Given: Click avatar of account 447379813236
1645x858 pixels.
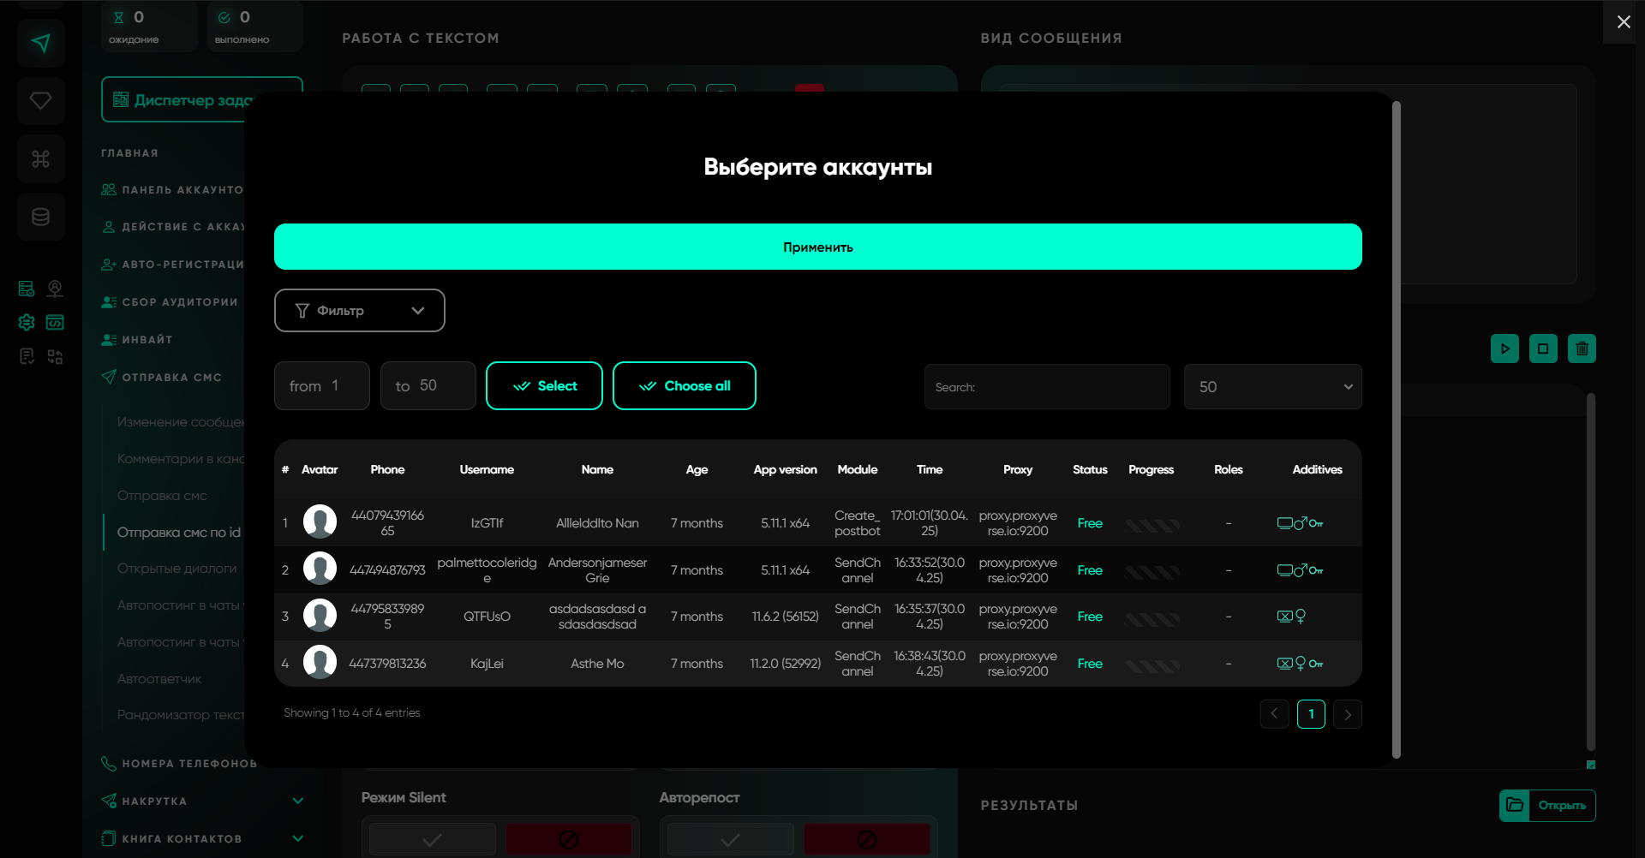Looking at the screenshot, I should pos(320,663).
